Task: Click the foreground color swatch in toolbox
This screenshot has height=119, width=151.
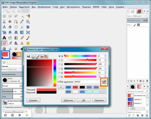Action: coord(5,54)
